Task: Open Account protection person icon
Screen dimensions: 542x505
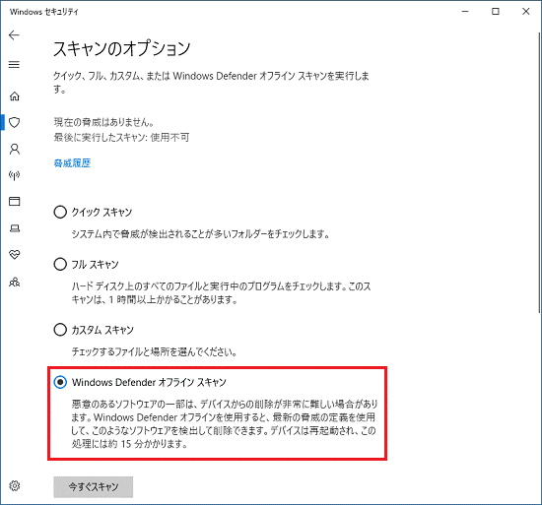Action: pos(15,149)
